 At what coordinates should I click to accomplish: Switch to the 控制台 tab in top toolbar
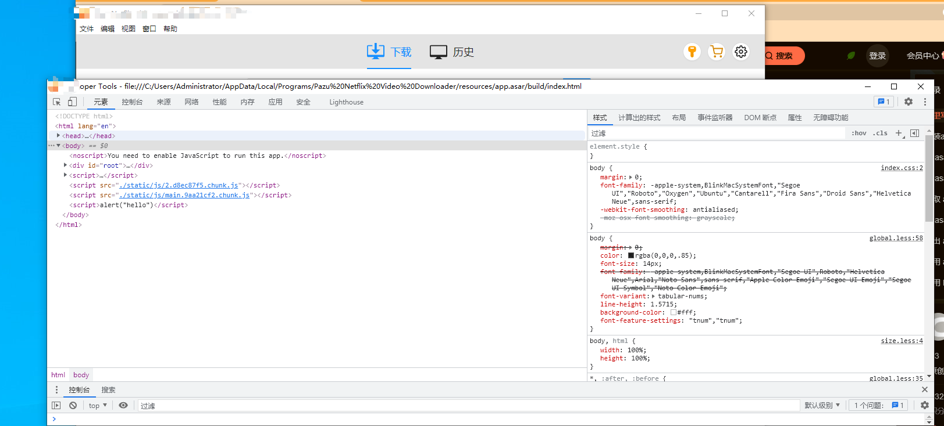[132, 102]
